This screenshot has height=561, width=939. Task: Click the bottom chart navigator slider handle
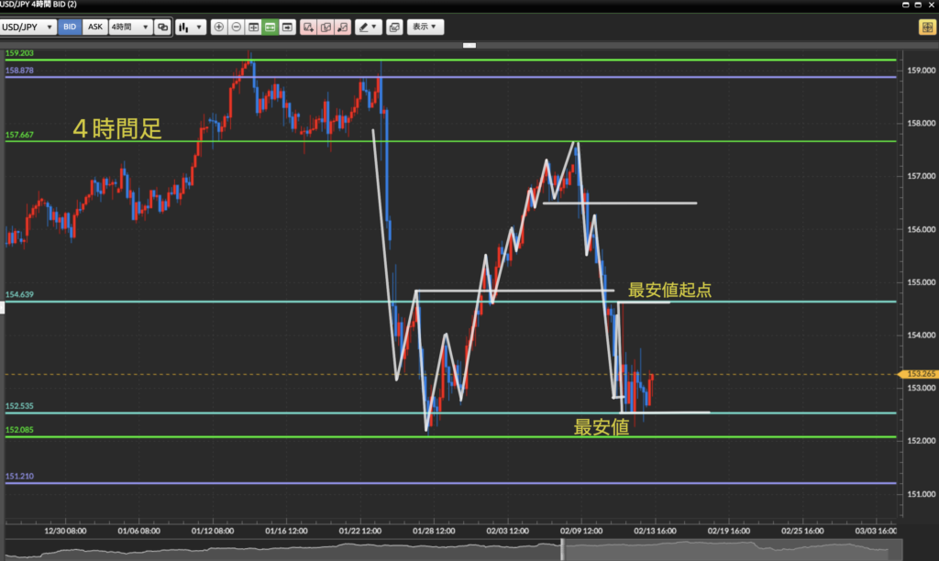562,550
